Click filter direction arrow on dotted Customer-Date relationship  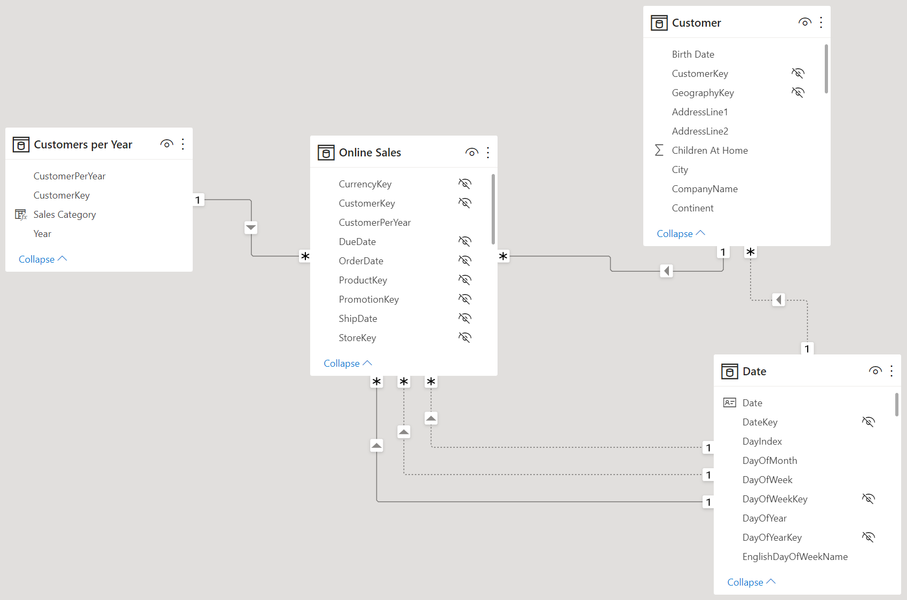[x=779, y=300]
